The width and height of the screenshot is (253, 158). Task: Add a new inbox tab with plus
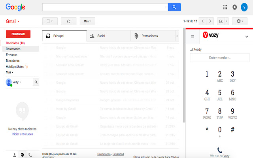177,36
